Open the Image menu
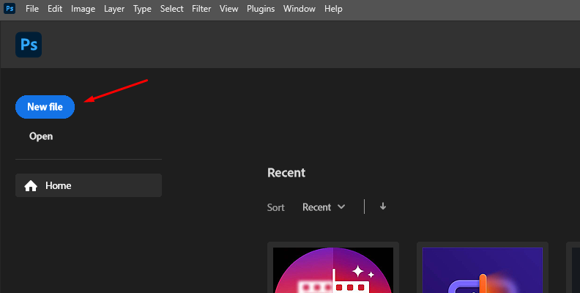Viewport: 580px width, 293px height. [83, 9]
